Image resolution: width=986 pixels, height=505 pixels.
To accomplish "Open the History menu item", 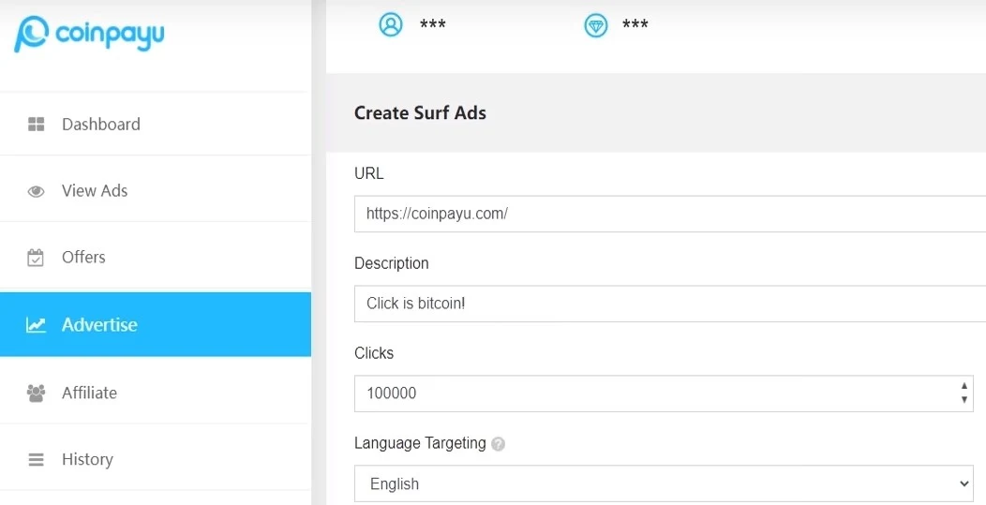I will click(x=156, y=459).
